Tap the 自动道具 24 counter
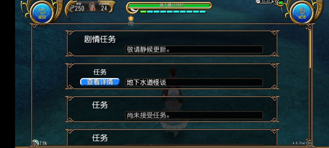This screenshot has height=148, width=329. (x=104, y=7)
